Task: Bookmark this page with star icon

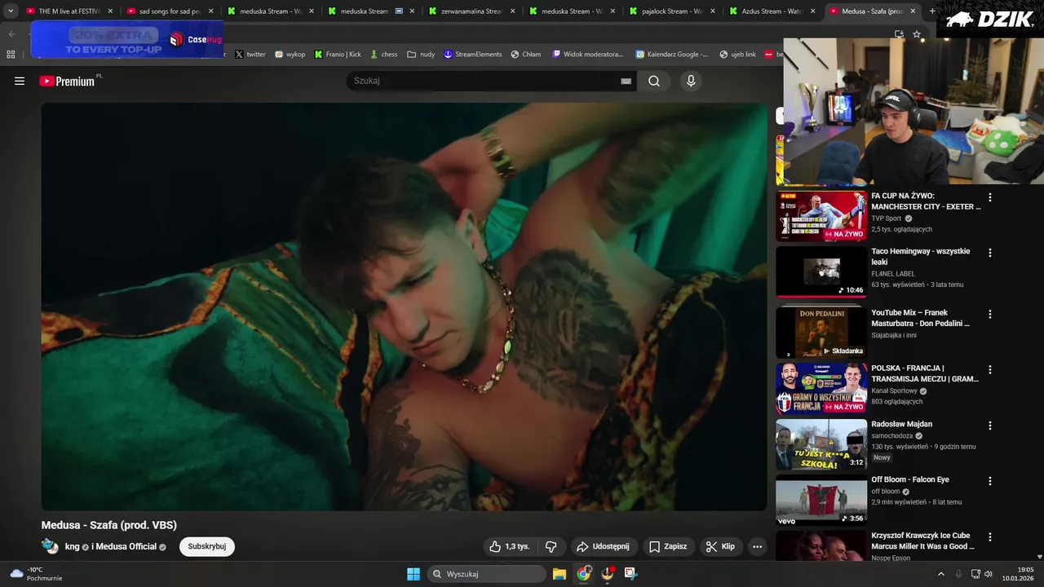Action: [x=917, y=34]
